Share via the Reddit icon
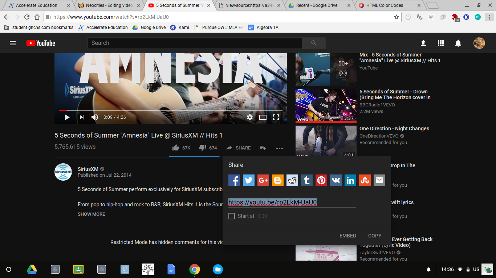 pos(292,180)
